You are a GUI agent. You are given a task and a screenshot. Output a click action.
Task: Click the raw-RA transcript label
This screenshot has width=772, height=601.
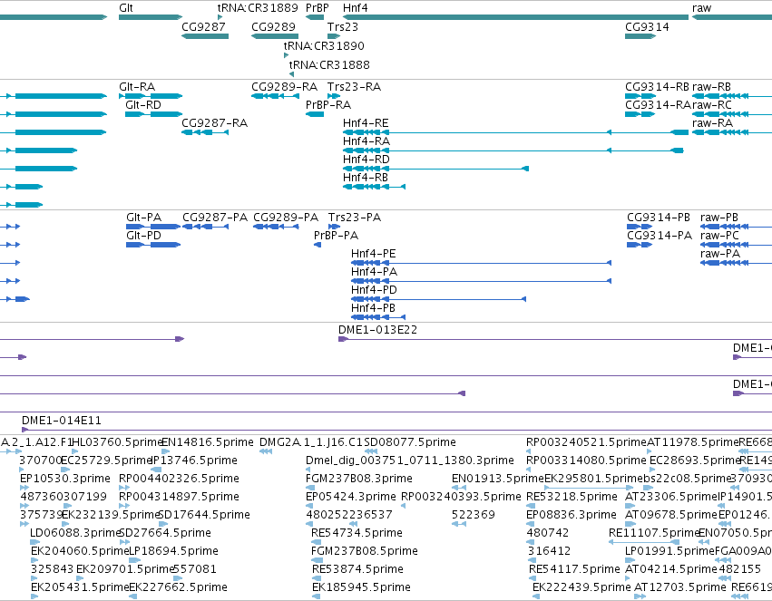pos(712,123)
